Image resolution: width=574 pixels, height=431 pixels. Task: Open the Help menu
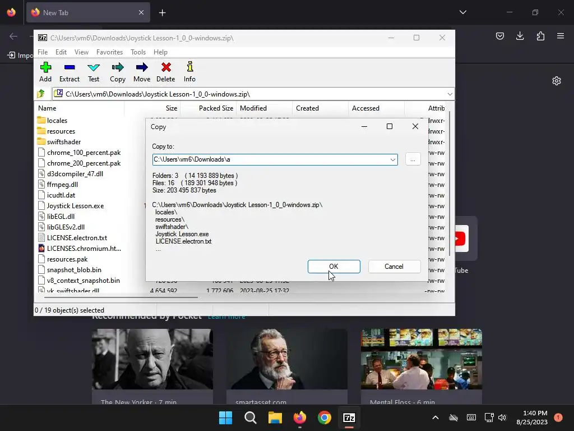tap(160, 52)
